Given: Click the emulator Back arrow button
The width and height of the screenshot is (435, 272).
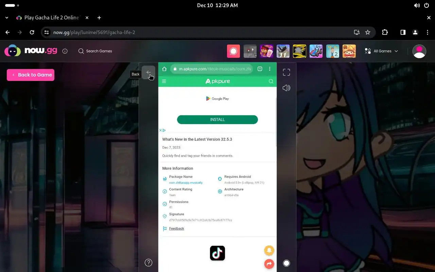Looking at the screenshot, I should click(x=149, y=72).
